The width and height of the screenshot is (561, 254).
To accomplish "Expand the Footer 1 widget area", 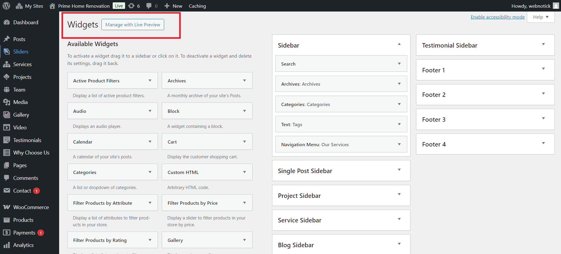I will (543, 69).
